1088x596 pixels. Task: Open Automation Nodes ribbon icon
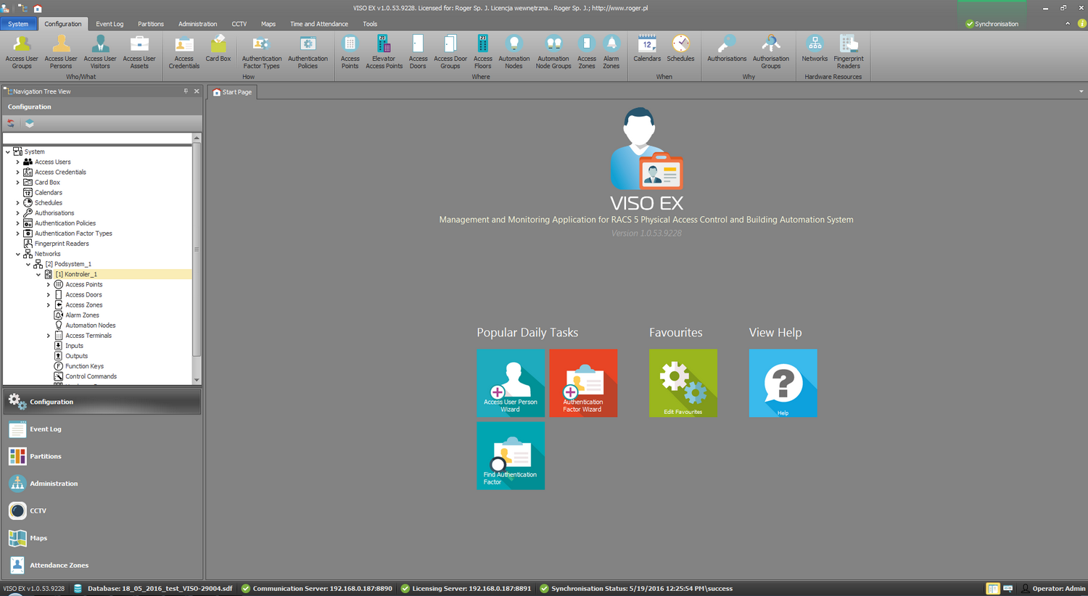click(x=514, y=52)
